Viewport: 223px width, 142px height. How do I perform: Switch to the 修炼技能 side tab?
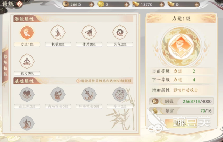(5, 65)
